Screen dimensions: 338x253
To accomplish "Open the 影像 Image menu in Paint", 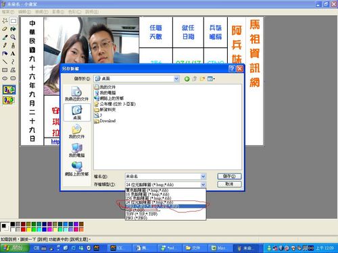I will pos(58,11).
